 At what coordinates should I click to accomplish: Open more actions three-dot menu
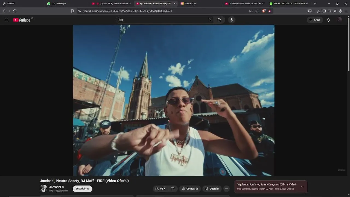(x=226, y=189)
